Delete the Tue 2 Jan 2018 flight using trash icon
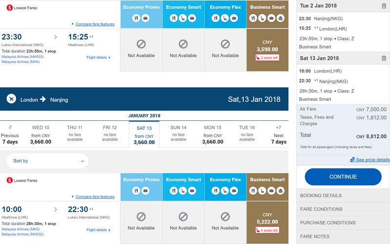Image resolution: width=390 pixels, height=244 pixels. click(384, 6)
